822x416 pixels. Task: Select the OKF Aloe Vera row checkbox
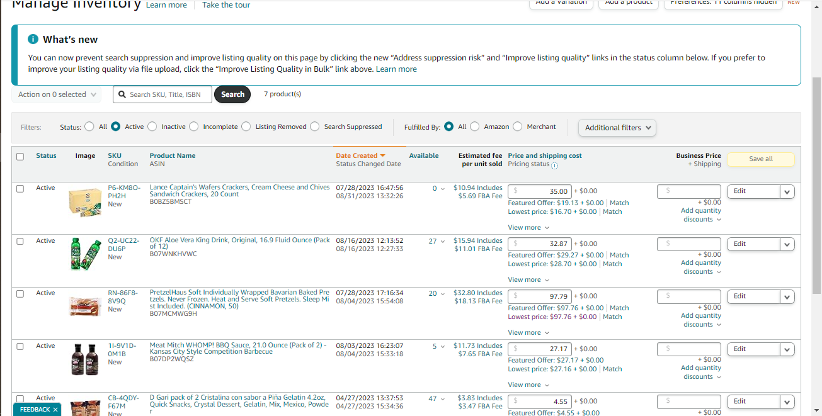click(x=20, y=241)
